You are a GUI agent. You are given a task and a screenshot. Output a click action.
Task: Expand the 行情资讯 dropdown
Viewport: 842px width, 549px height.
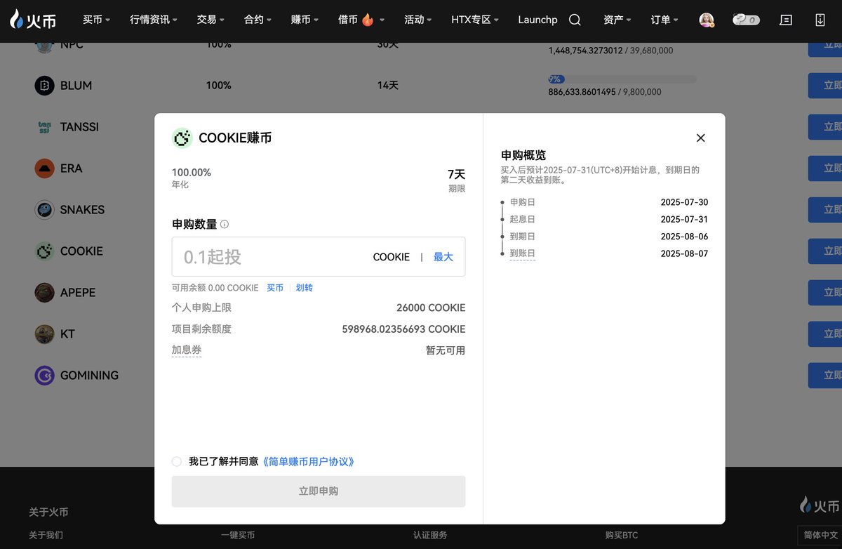[154, 20]
